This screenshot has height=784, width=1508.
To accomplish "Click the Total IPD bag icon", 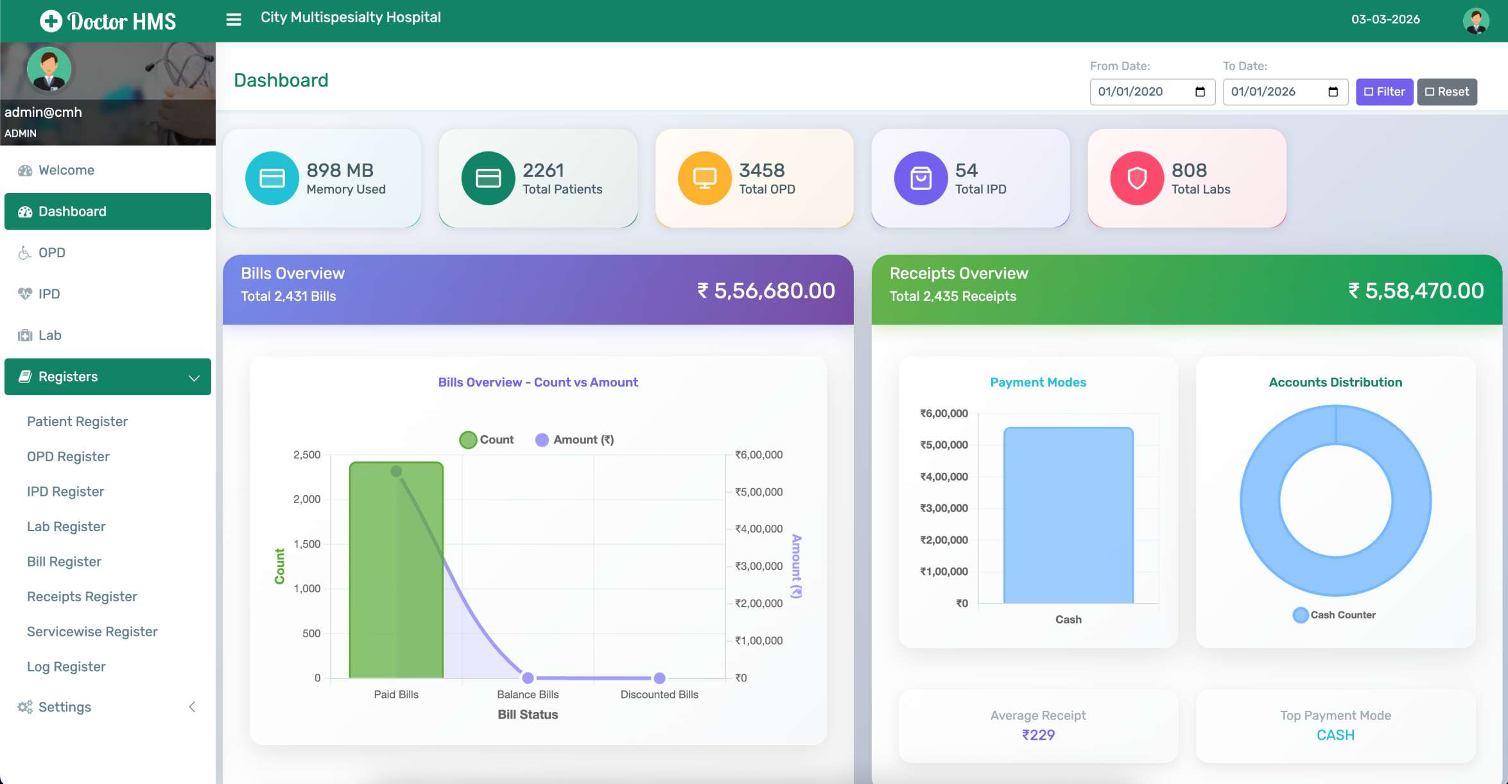I will click(921, 178).
